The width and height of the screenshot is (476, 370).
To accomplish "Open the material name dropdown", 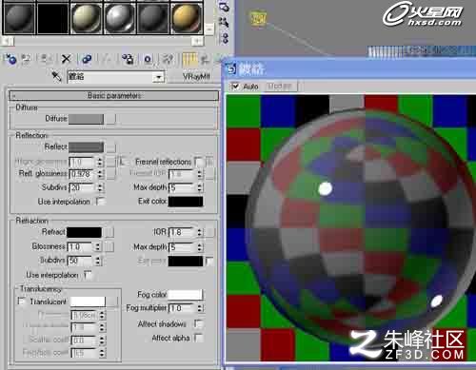I will click(158, 77).
